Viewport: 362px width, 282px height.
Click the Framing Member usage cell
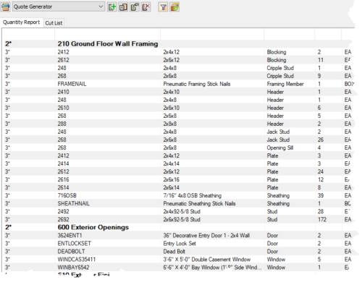pos(285,84)
